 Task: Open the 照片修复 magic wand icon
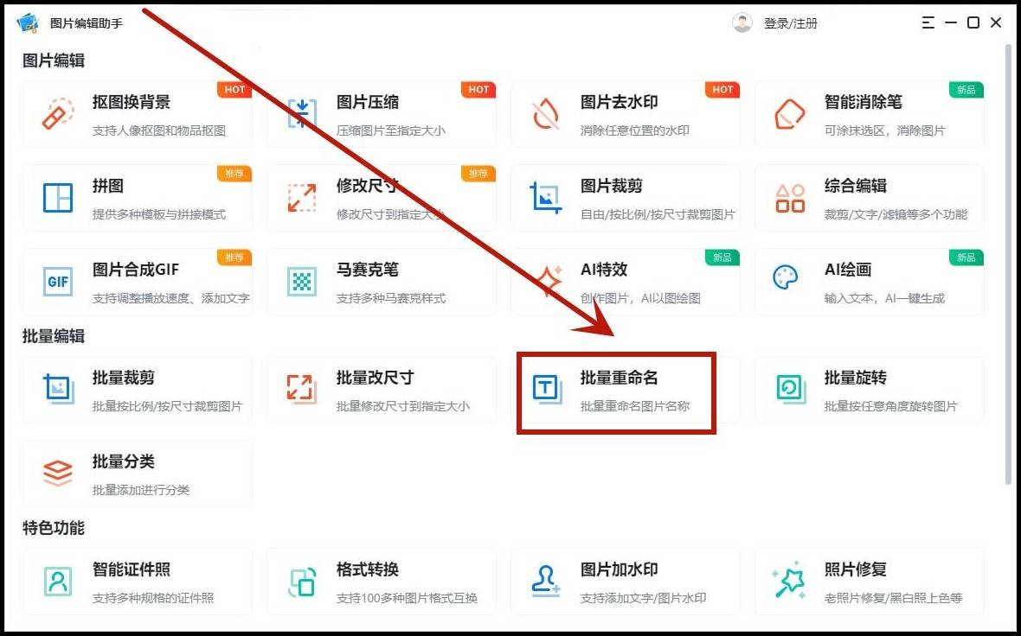click(x=788, y=581)
